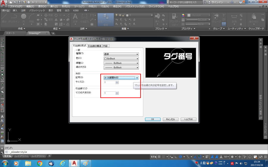This screenshot has height=167, width=268.
Task: Click the Save icon in quick access toolbar
Action: 20,2
